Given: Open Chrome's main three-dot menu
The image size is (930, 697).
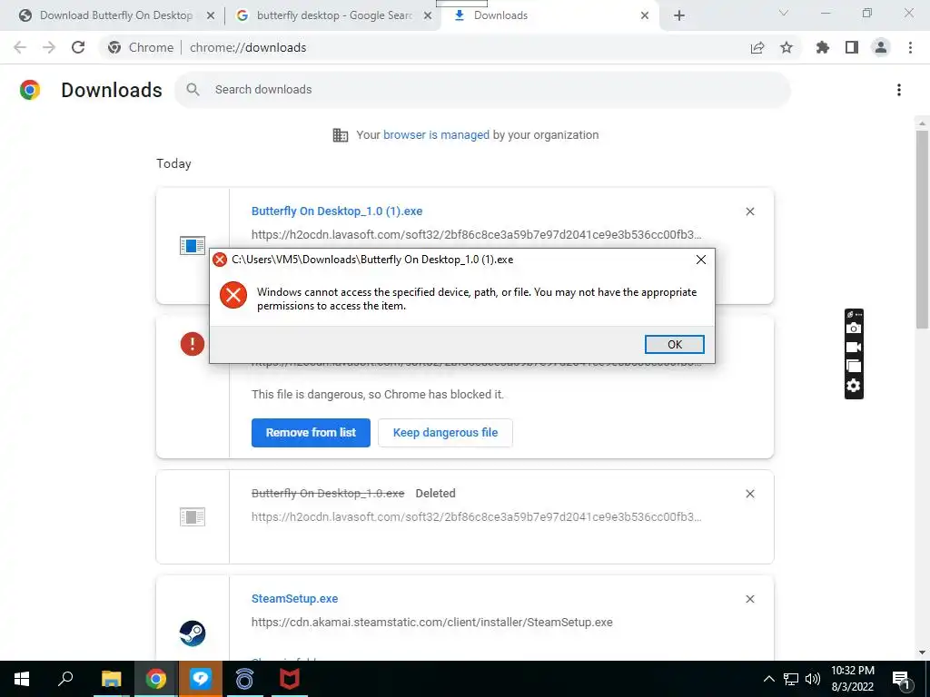Looking at the screenshot, I should click(910, 47).
